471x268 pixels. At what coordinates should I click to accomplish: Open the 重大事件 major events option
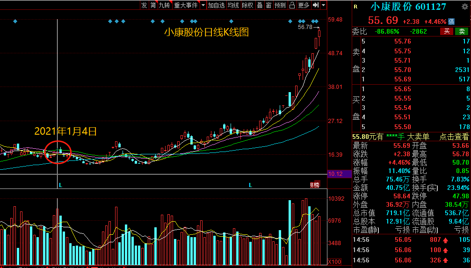tap(186, 5)
